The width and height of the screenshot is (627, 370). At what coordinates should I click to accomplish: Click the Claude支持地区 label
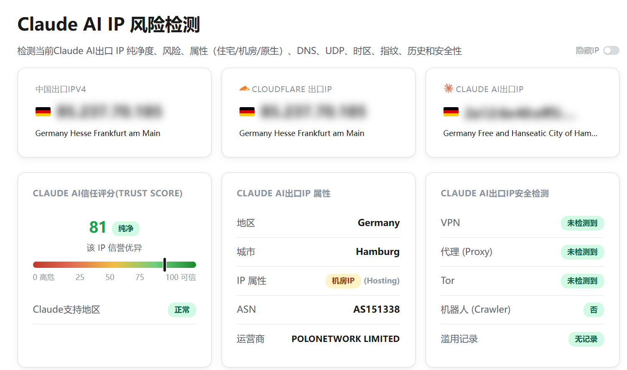point(66,309)
